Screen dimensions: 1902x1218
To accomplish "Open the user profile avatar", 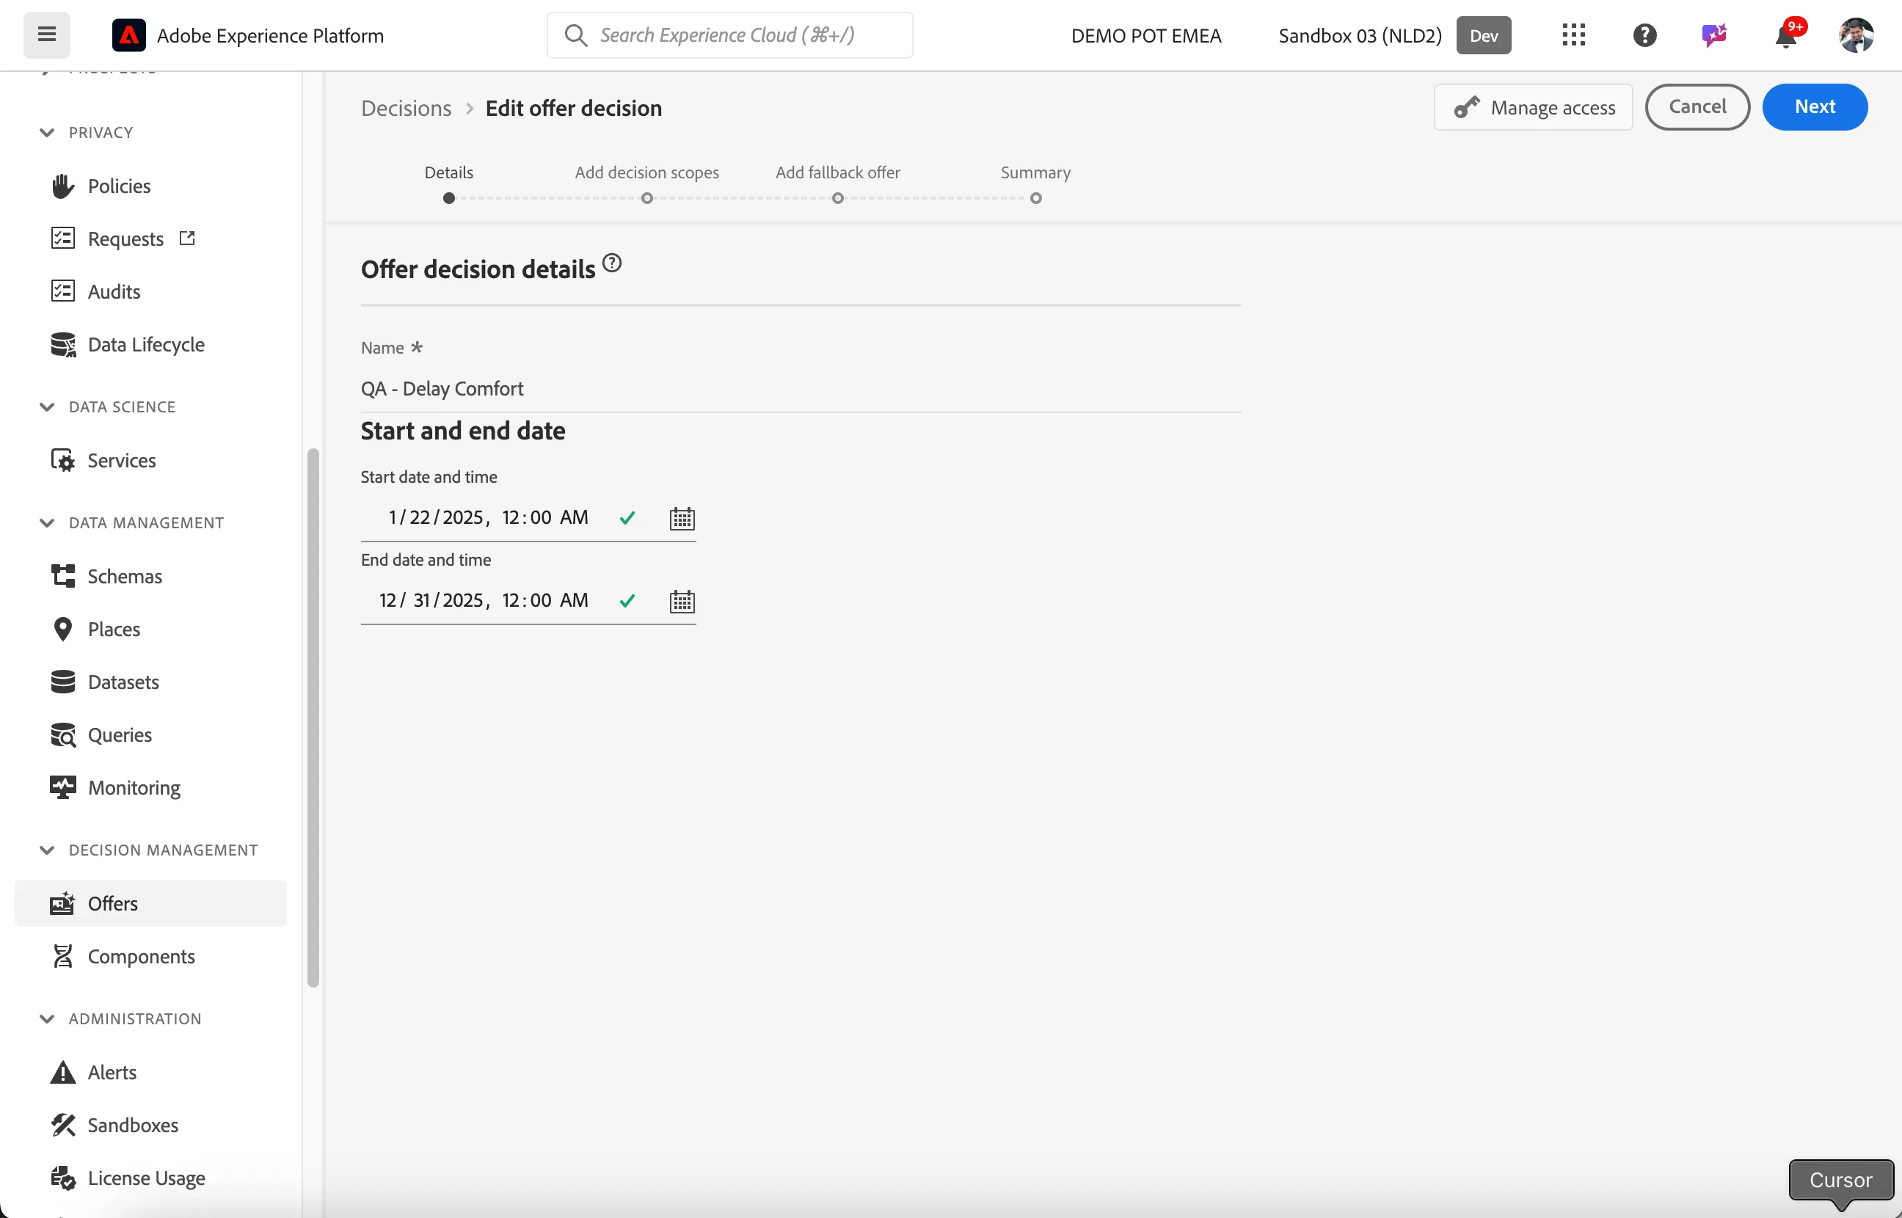I will pos(1856,34).
